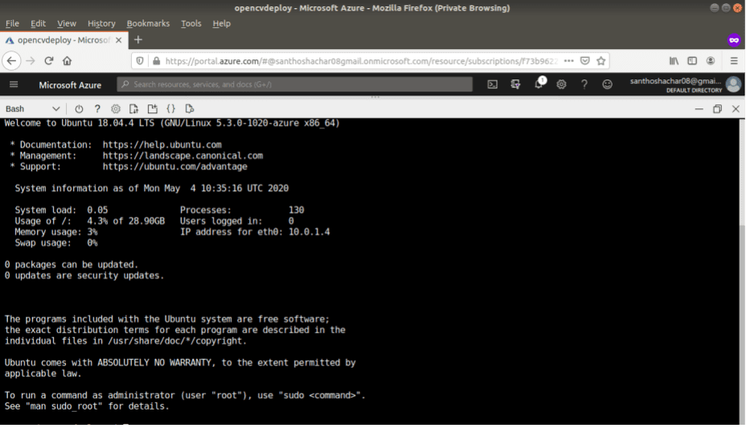Restart Cloud Shell with power icon

(79, 109)
